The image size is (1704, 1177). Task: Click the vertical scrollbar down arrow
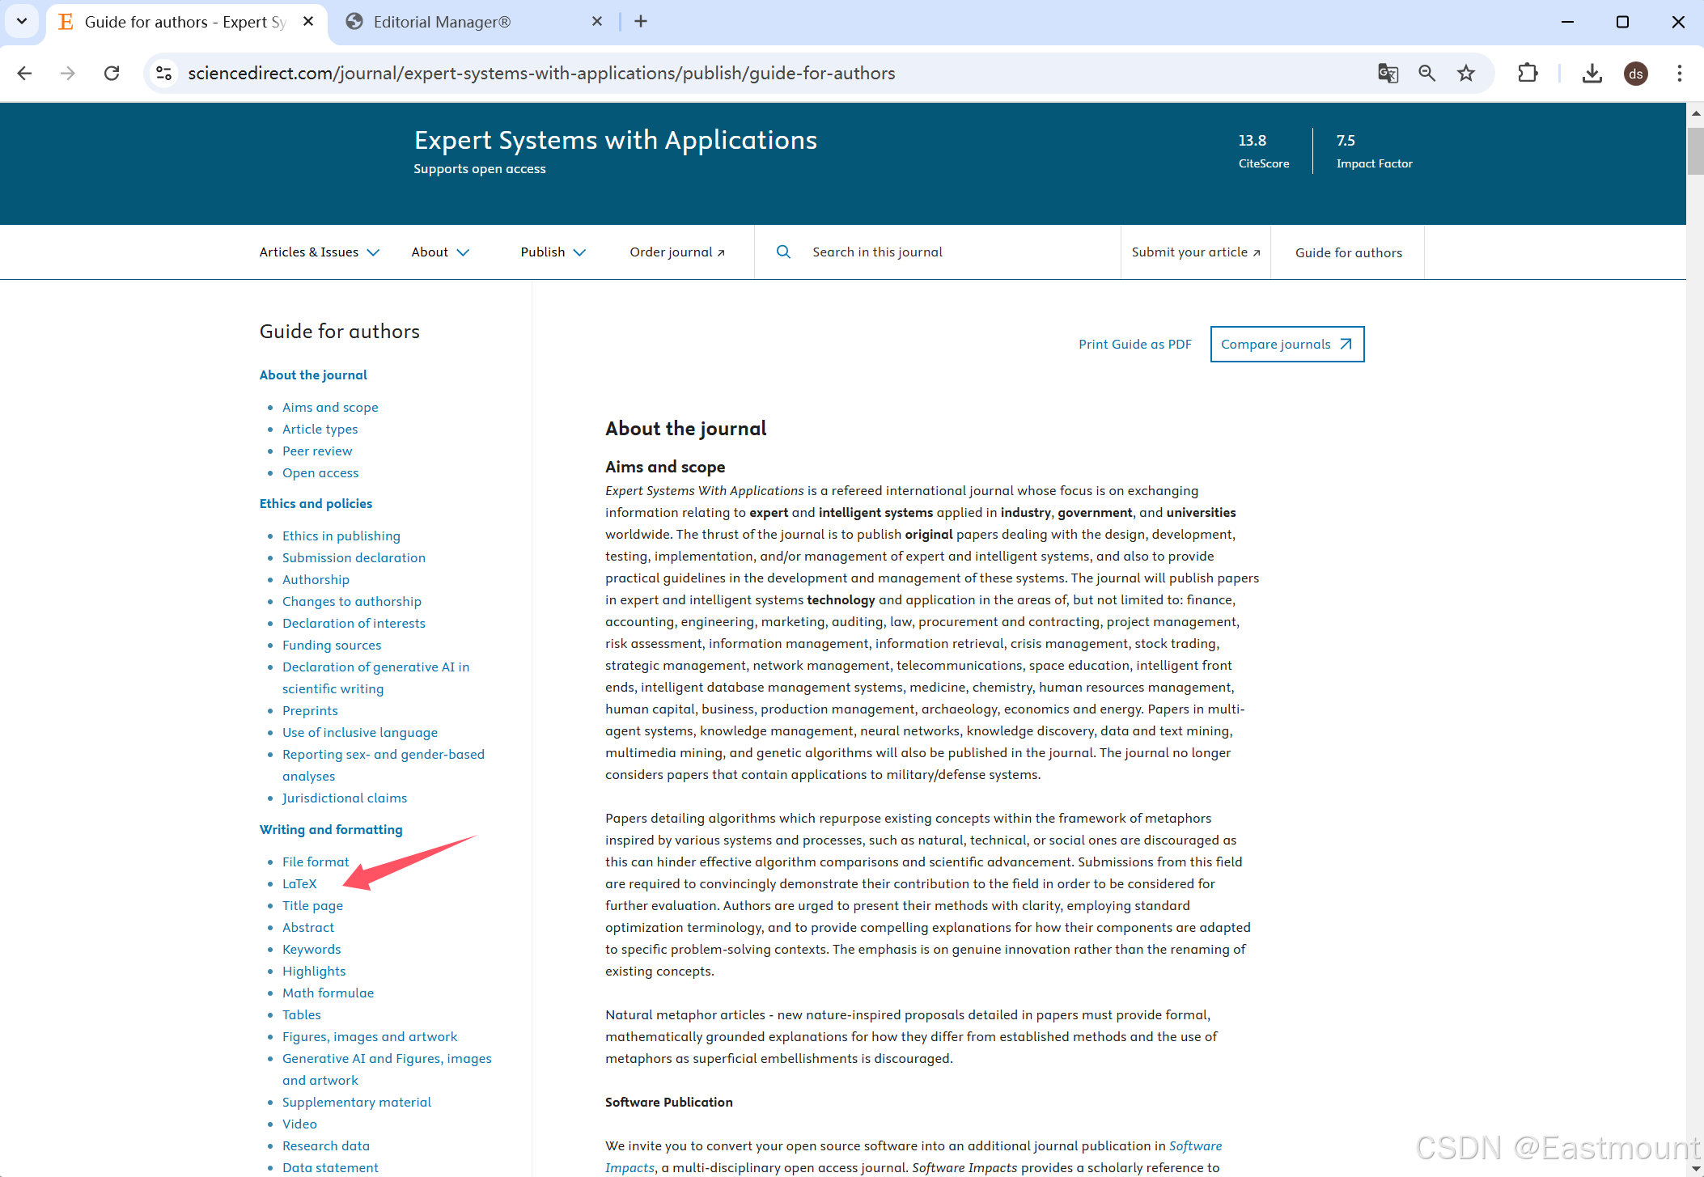pos(1695,1168)
